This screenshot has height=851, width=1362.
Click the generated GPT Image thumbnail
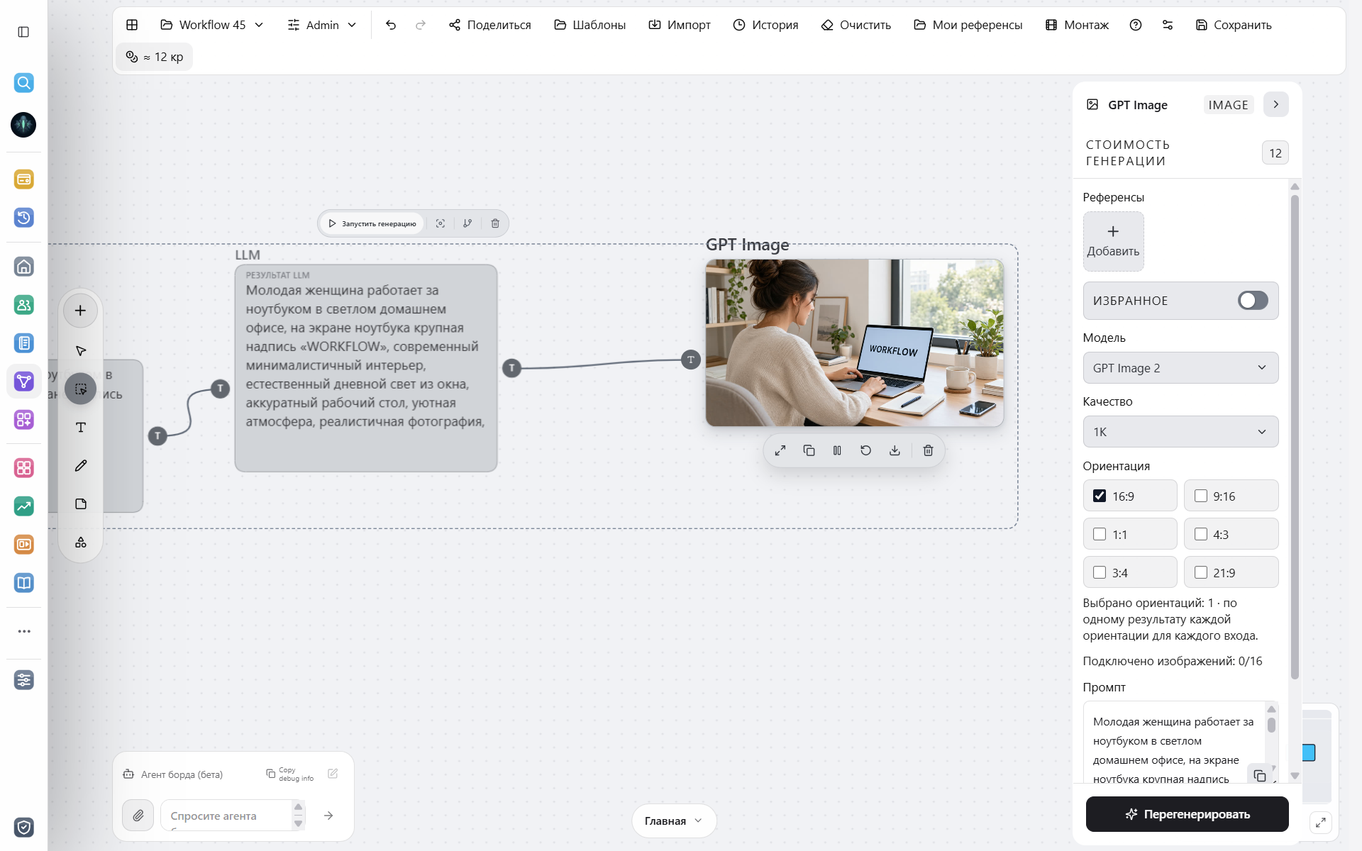854,343
